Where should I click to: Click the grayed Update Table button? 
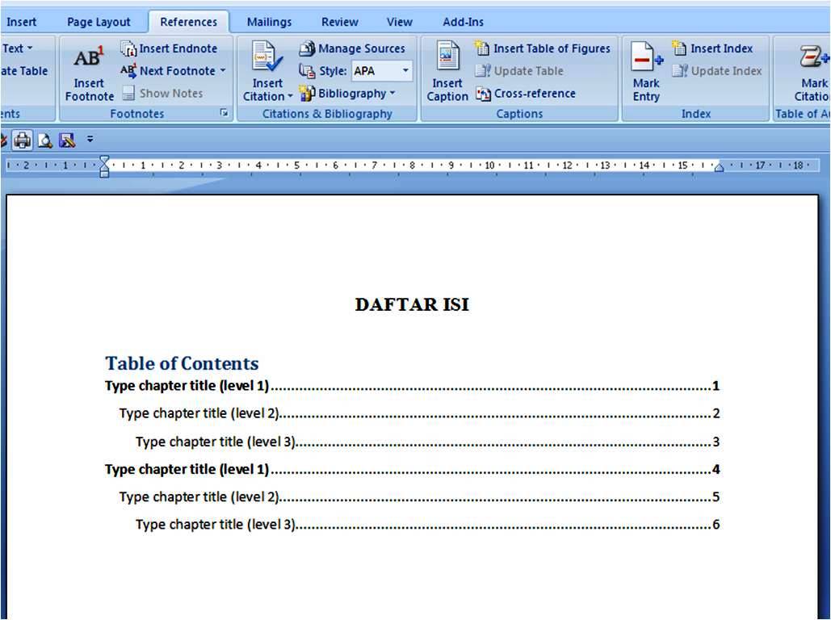tap(518, 71)
